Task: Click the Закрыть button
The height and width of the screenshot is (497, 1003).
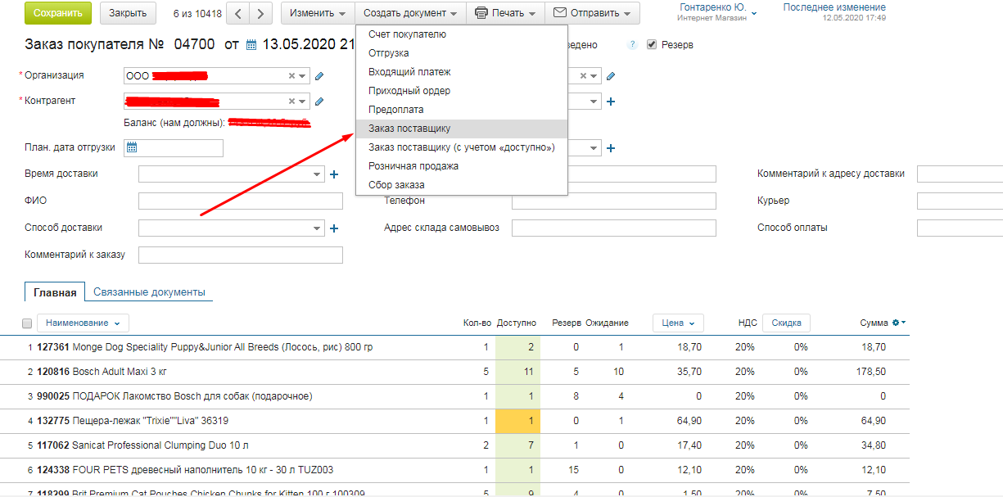Action: pyautogui.click(x=128, y=13)
